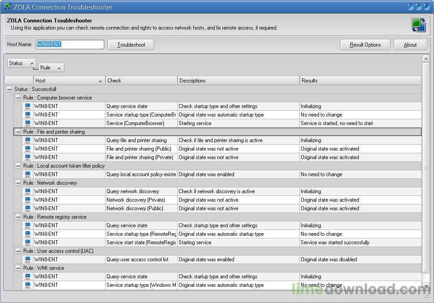
Task: Click the computer icon of the File and printer sharing (Private) row
Action: point(28,157)
